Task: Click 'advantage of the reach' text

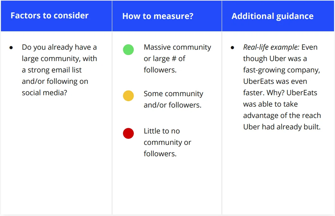Action: [282, 115]
